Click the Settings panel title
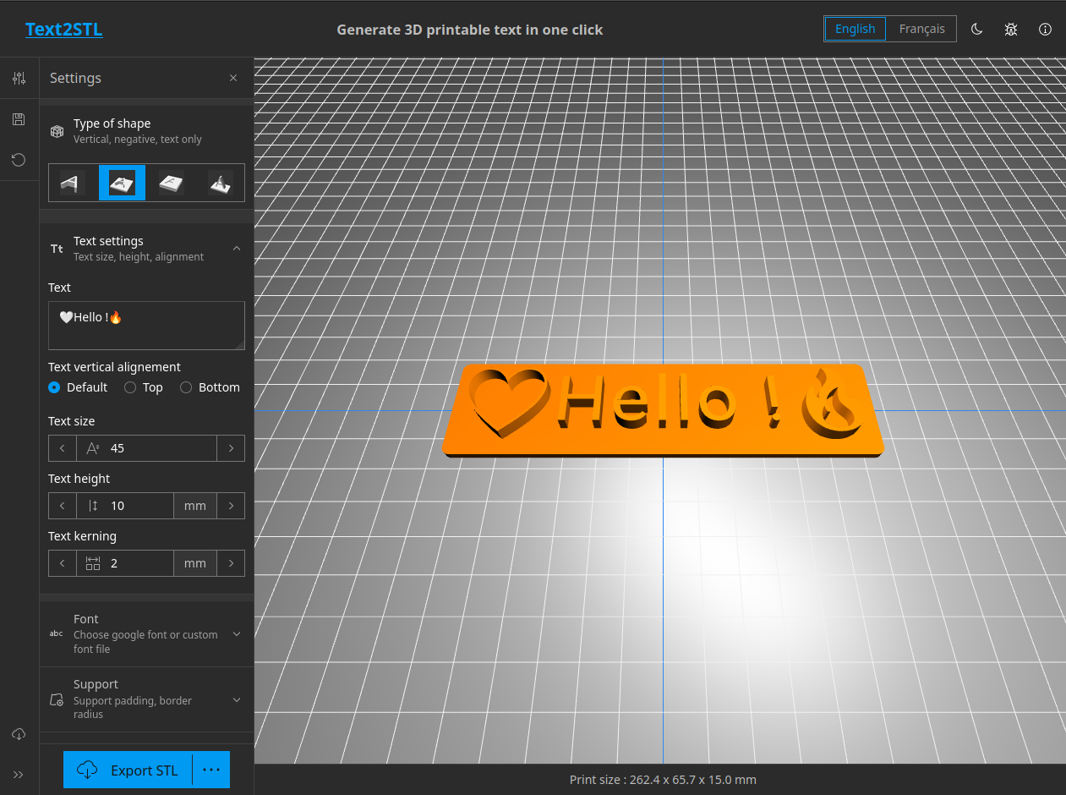Viewport: 1066px width, 795px height. click(75, 78)
